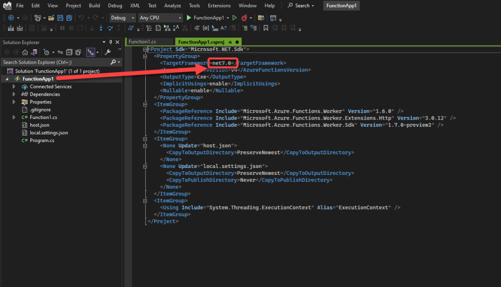Collapse the FunctionApp1 project node
The height and width of the screenshot is (287, 501).
click(7, 79)
